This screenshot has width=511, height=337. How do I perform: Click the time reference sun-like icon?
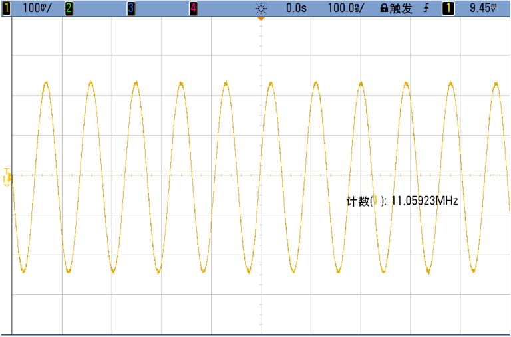pos(261,8)
